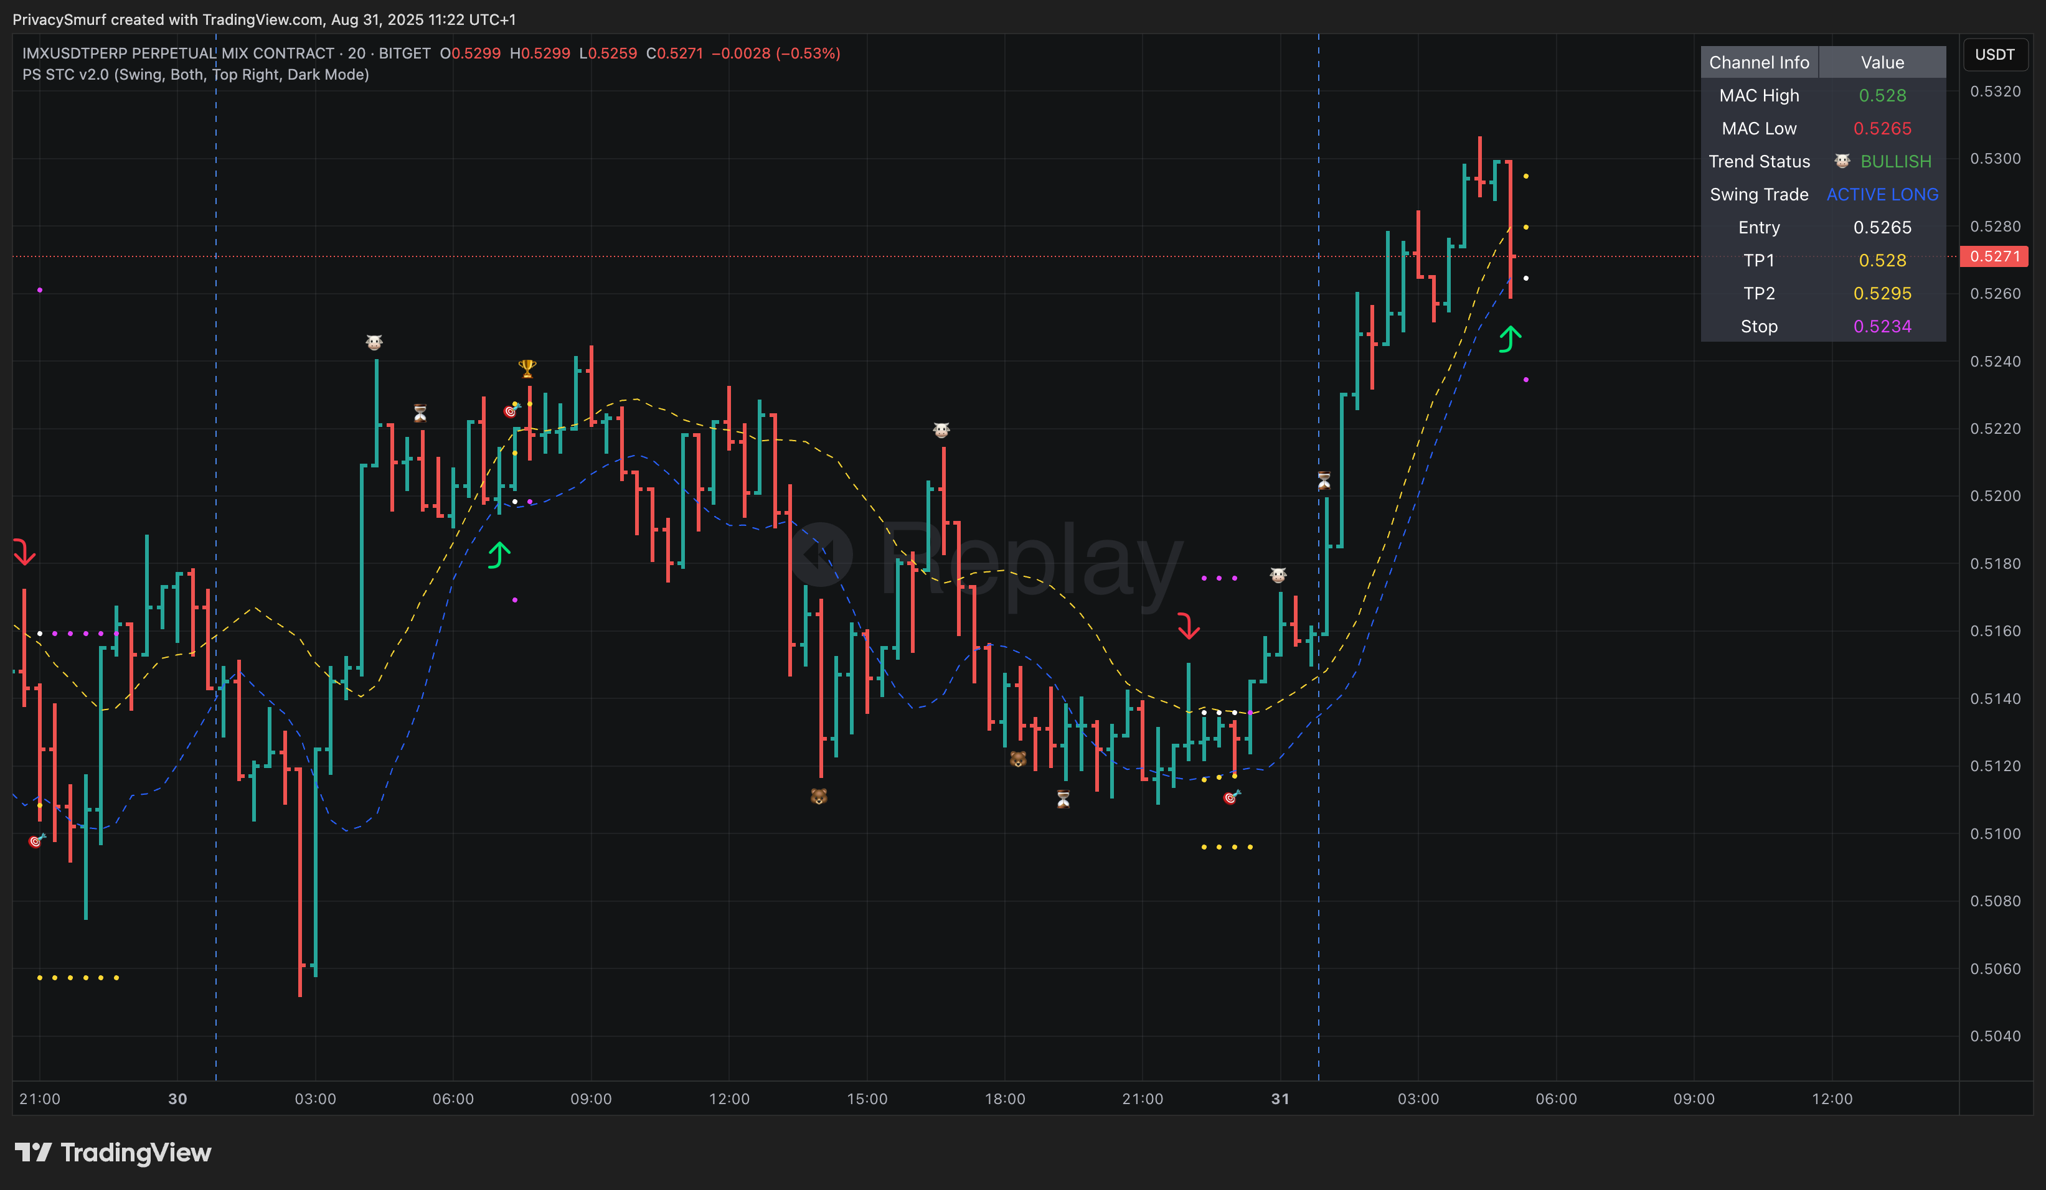The image size is (2046, 1190).
Task: Click the 0.5271 current price label
Action: coord(1994,256)
